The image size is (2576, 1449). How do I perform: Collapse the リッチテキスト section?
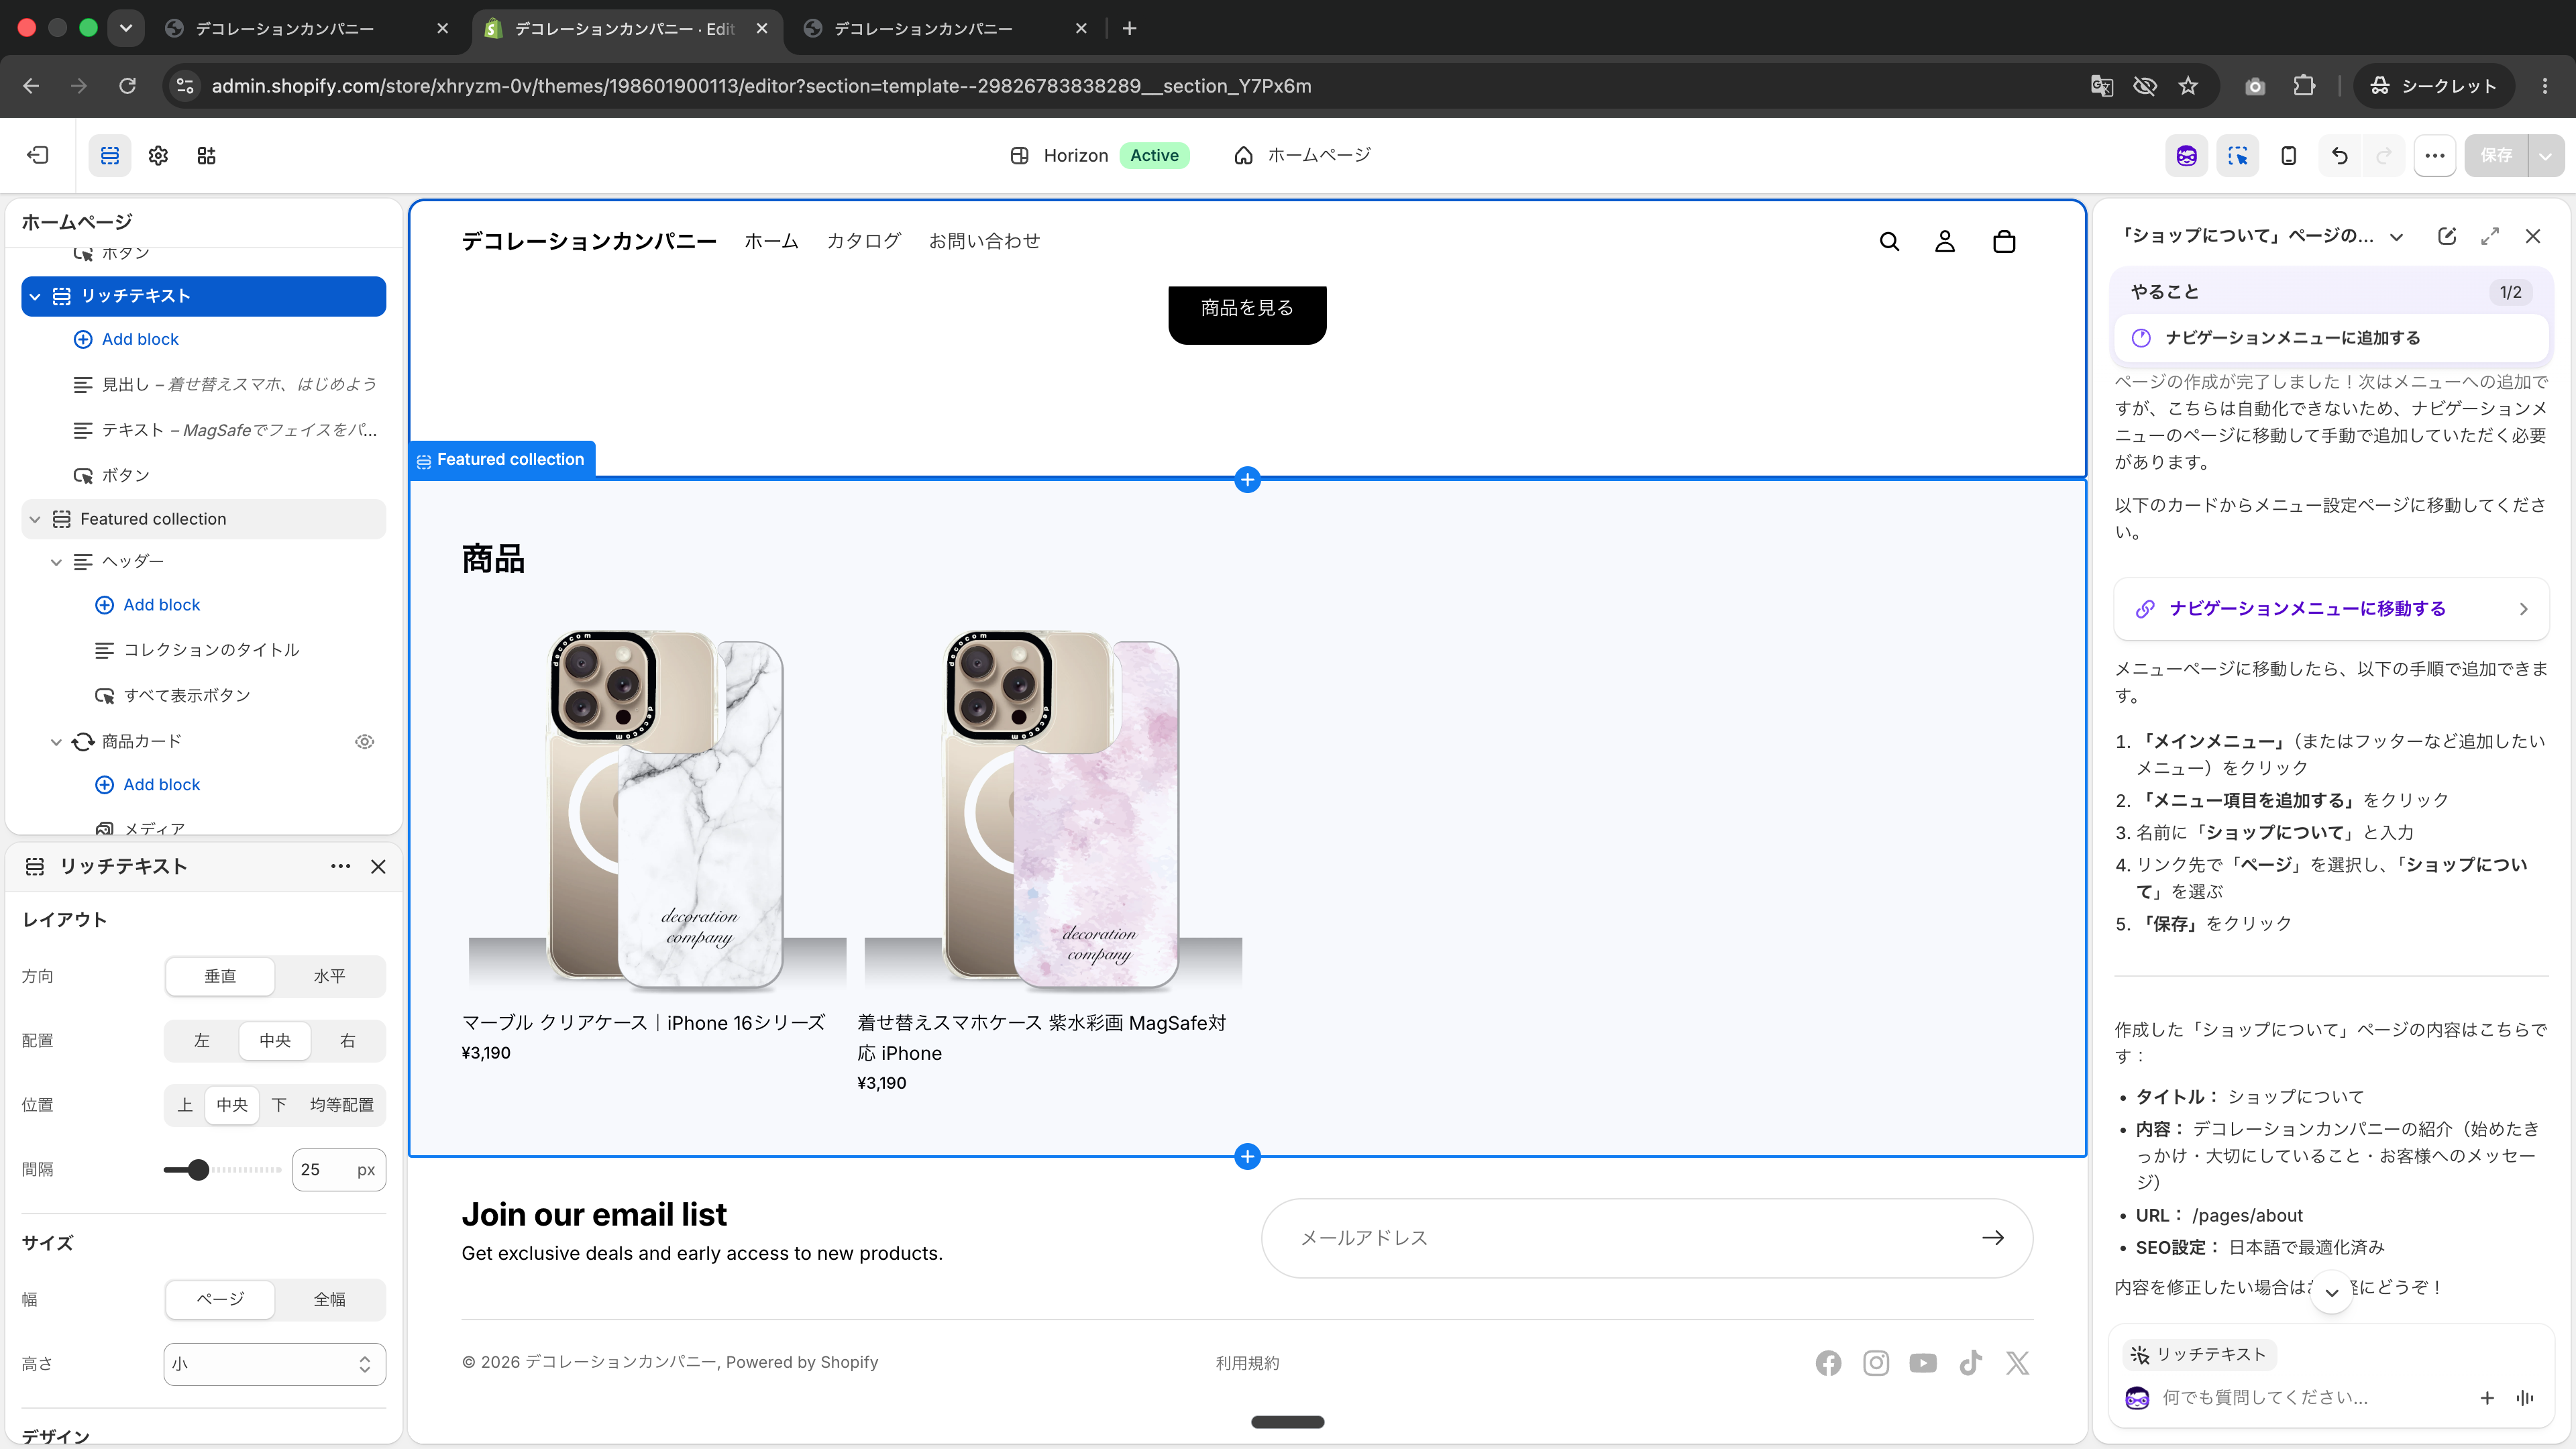point(35,296)
